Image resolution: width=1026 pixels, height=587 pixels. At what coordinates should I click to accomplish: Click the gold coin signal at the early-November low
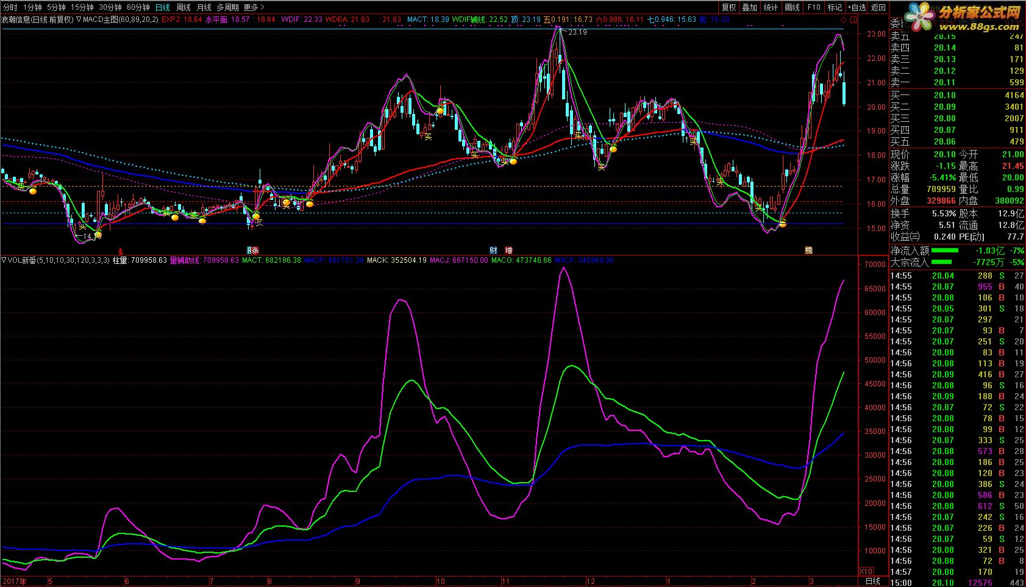[x=513, y=161]
